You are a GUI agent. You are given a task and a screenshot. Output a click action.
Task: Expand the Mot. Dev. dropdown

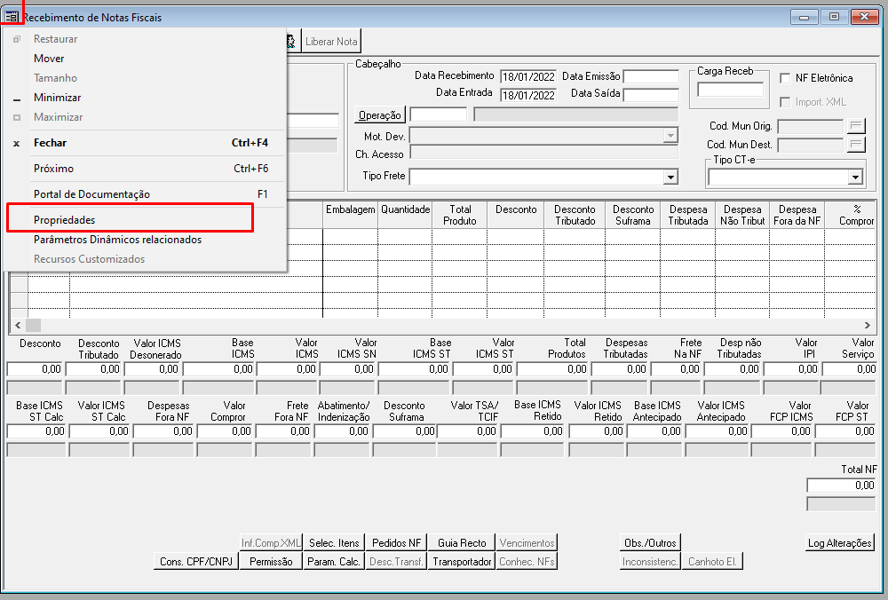pos(670,136)
